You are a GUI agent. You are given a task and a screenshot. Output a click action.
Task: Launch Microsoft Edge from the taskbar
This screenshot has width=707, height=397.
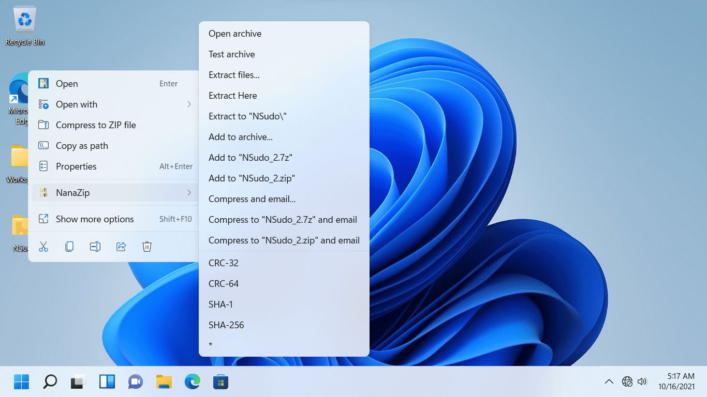point(192,381)
